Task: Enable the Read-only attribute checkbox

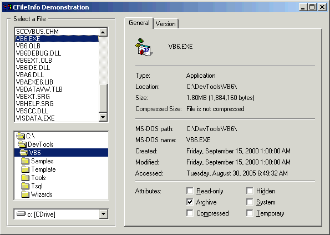Action: tap(190, 191)
